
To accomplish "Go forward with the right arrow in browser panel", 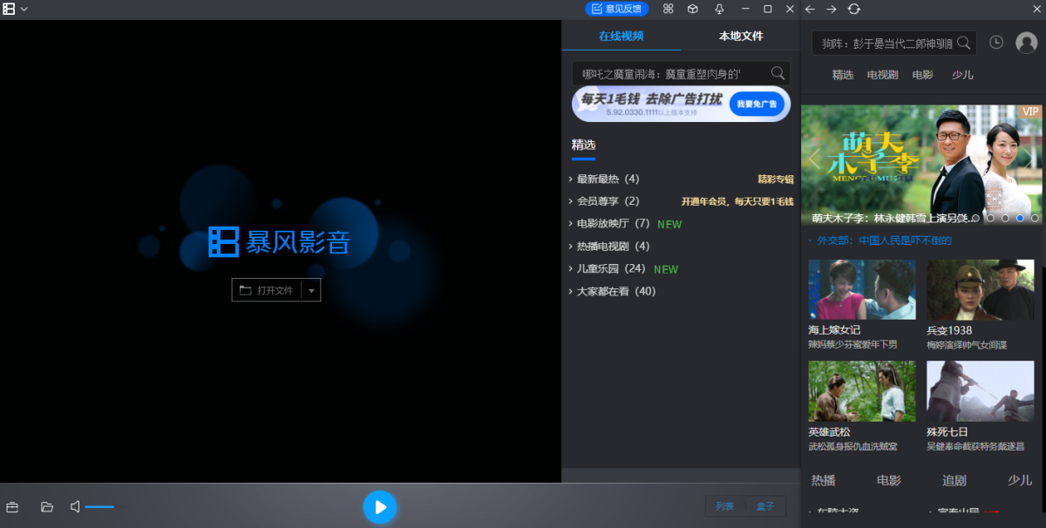I will pos(832,9).
